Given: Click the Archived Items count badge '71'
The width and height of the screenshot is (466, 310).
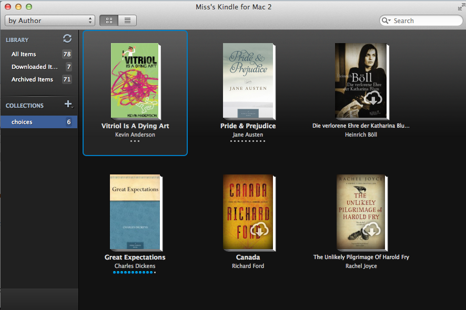Looking at the screenshot, I should coord(67,79).
